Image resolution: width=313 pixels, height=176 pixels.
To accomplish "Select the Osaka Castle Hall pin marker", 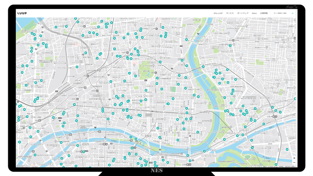I will pyautogui.click(x=254, y=159).
